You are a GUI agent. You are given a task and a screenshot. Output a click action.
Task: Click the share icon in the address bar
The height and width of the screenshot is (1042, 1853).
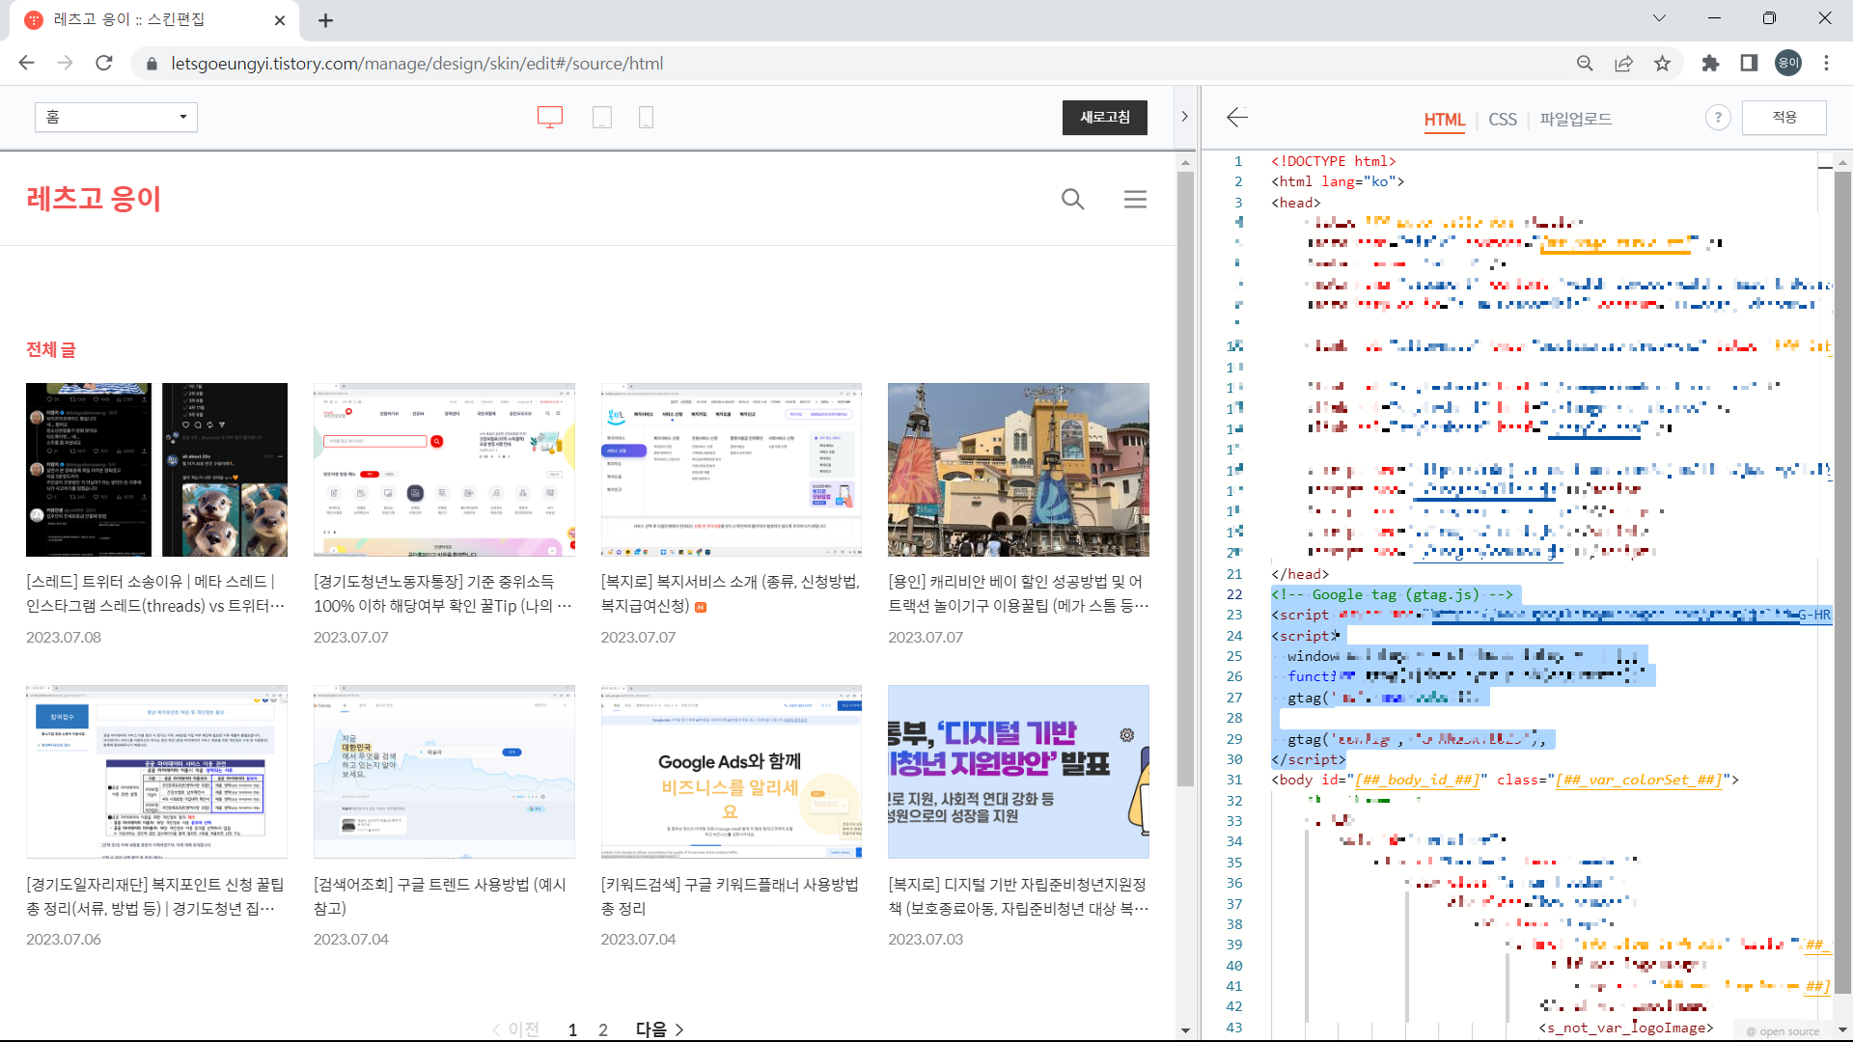tap(1624, 63)
